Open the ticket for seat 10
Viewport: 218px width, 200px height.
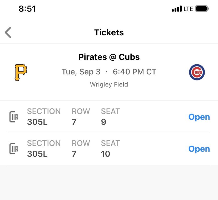tap(199, 149)
